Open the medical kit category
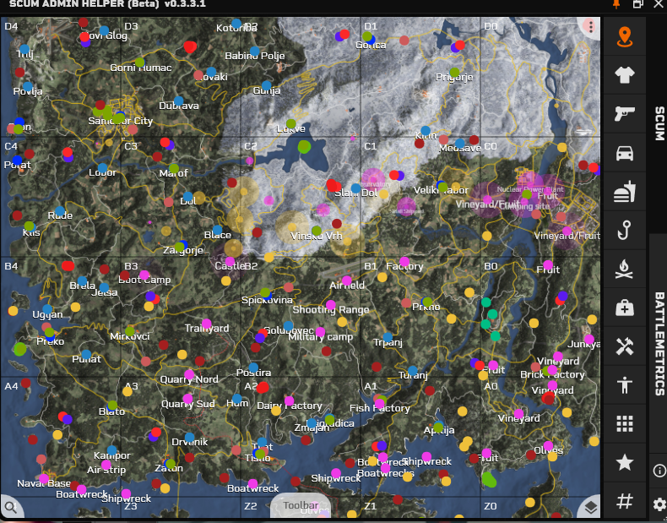667x523 pixels. pyautogui.click(x=625, y=308)
